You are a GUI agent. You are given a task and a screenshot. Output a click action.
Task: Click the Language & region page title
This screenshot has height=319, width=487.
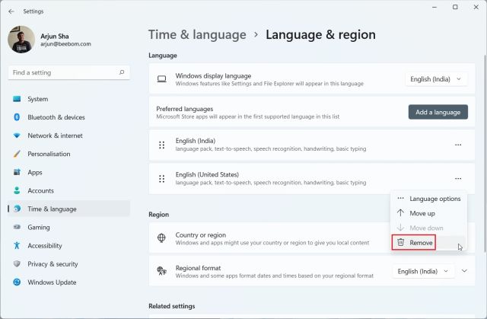(320, 34)
